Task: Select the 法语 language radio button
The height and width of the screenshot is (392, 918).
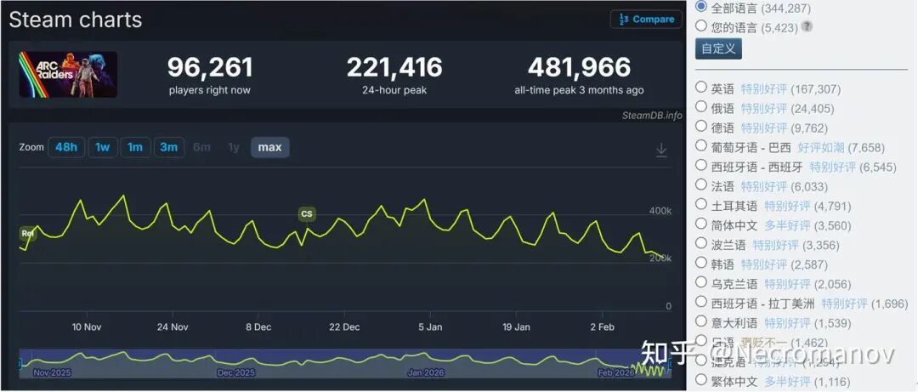Action: click(x=700, y=185)
